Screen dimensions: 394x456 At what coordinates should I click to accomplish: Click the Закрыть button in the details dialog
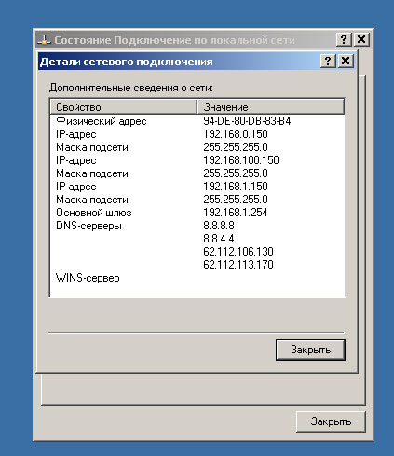310,350
